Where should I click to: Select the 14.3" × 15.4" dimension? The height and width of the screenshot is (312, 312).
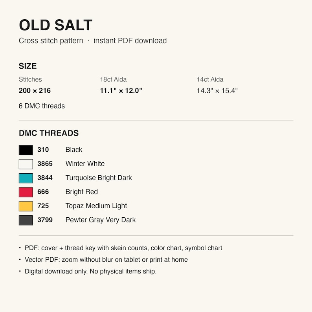217,90
